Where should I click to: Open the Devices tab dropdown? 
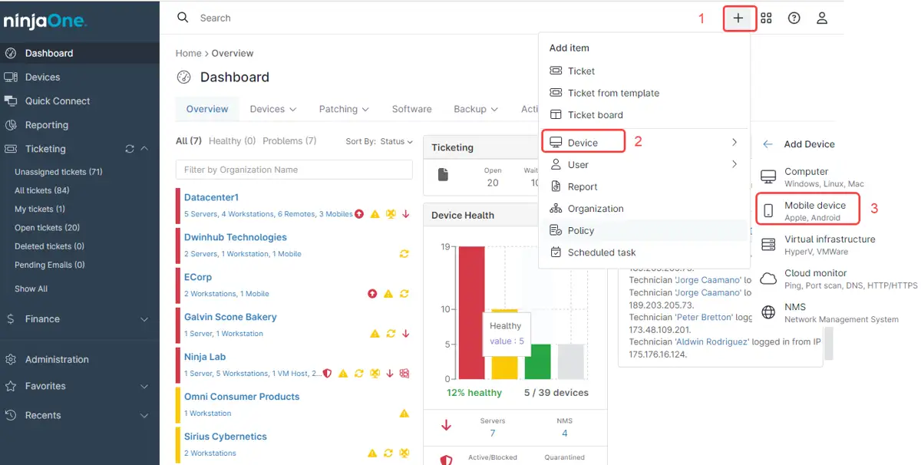[273, 109]
